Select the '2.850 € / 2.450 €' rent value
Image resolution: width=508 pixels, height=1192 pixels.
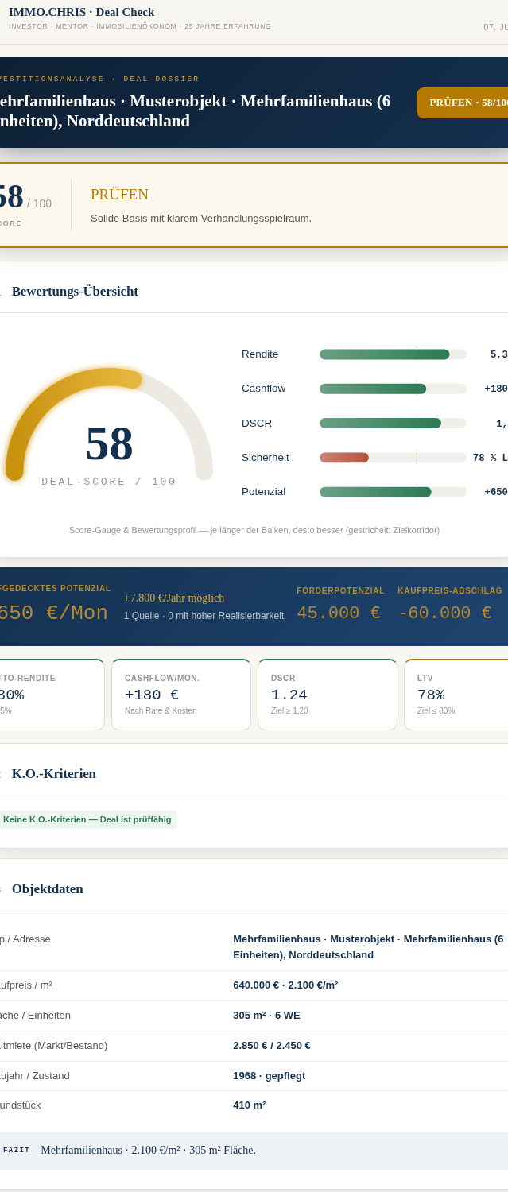coord(272,1046)
